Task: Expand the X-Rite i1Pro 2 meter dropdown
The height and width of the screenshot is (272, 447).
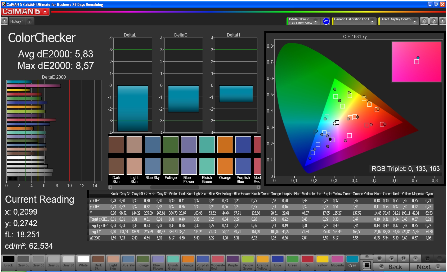Action: (x=315, y=21)
